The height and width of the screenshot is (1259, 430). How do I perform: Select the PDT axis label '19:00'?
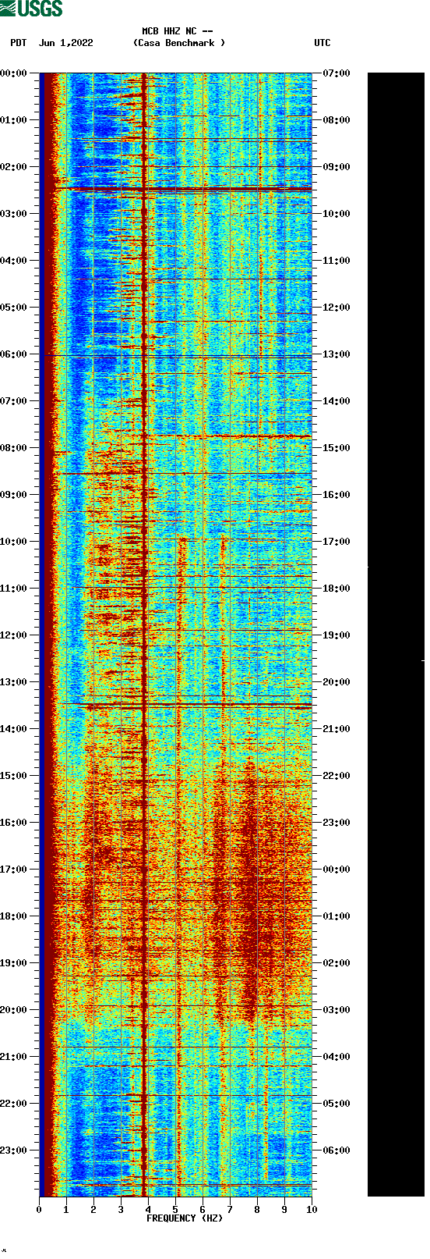[x=13, y=963]
